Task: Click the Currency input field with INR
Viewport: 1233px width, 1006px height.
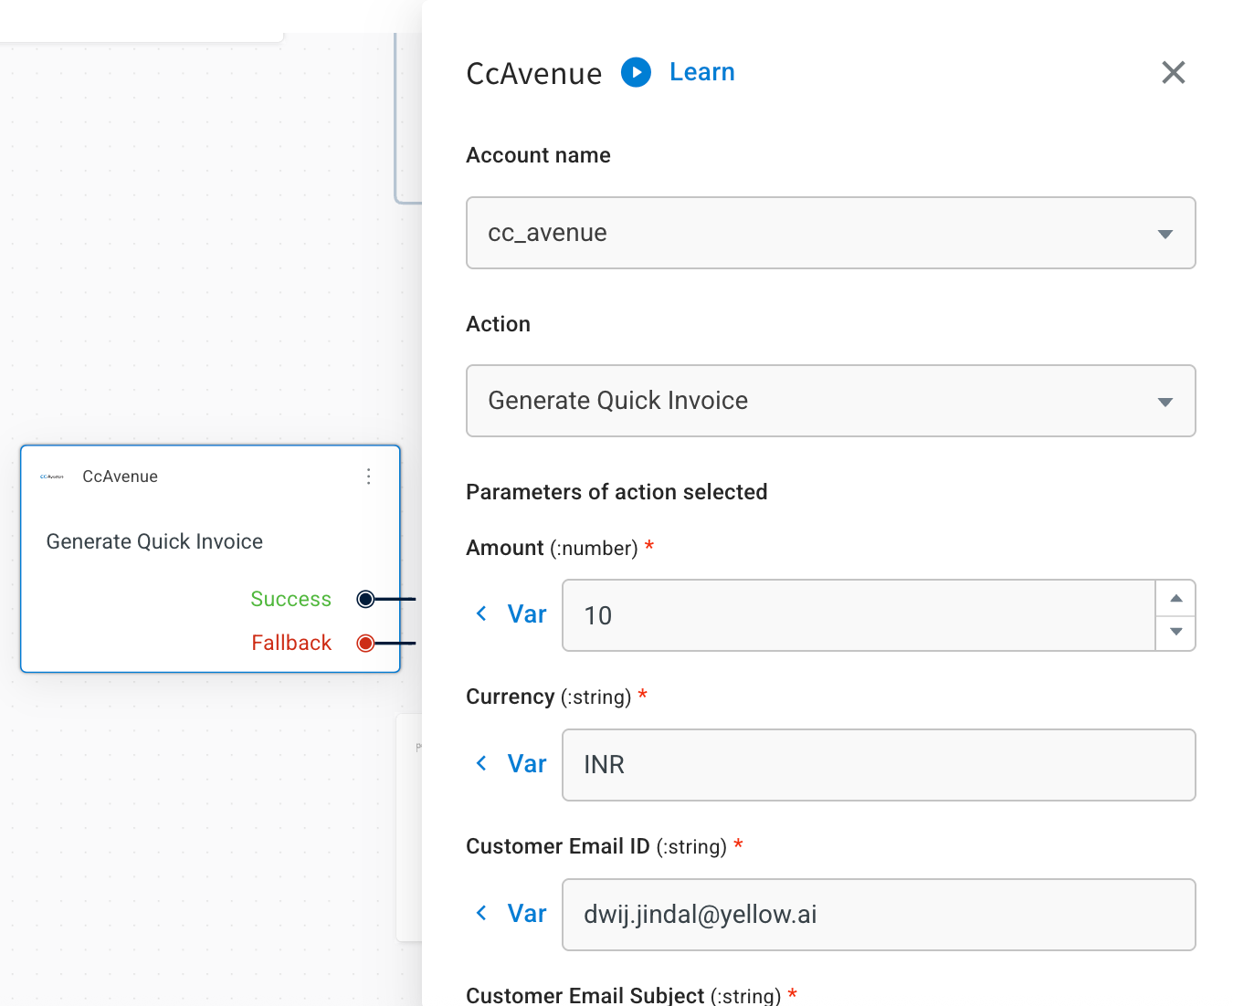Action: coord(879,765)
